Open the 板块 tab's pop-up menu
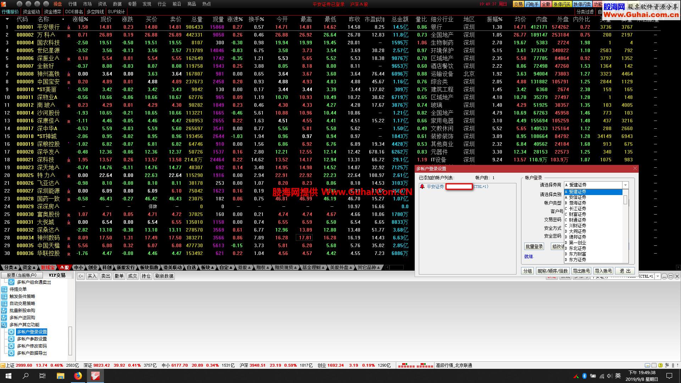Screen dimensions: 681x383 (212, 268)
